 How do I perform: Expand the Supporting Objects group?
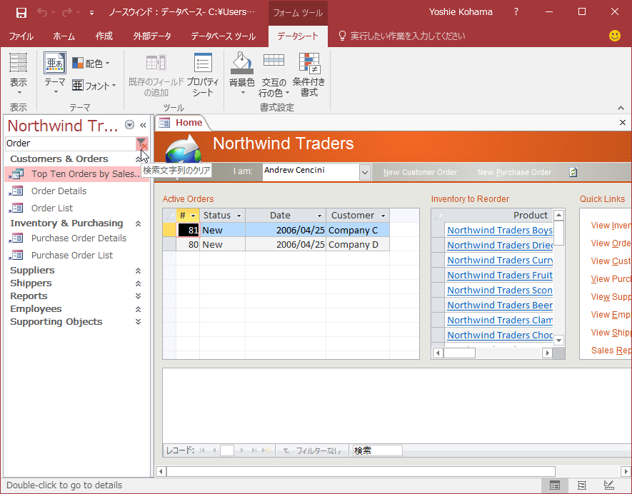tap(138, 322)
